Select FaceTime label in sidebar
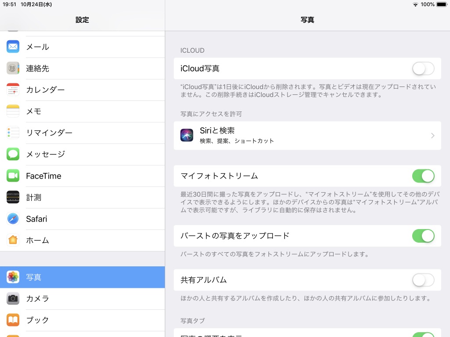450x337 pixels. point(44,176)
